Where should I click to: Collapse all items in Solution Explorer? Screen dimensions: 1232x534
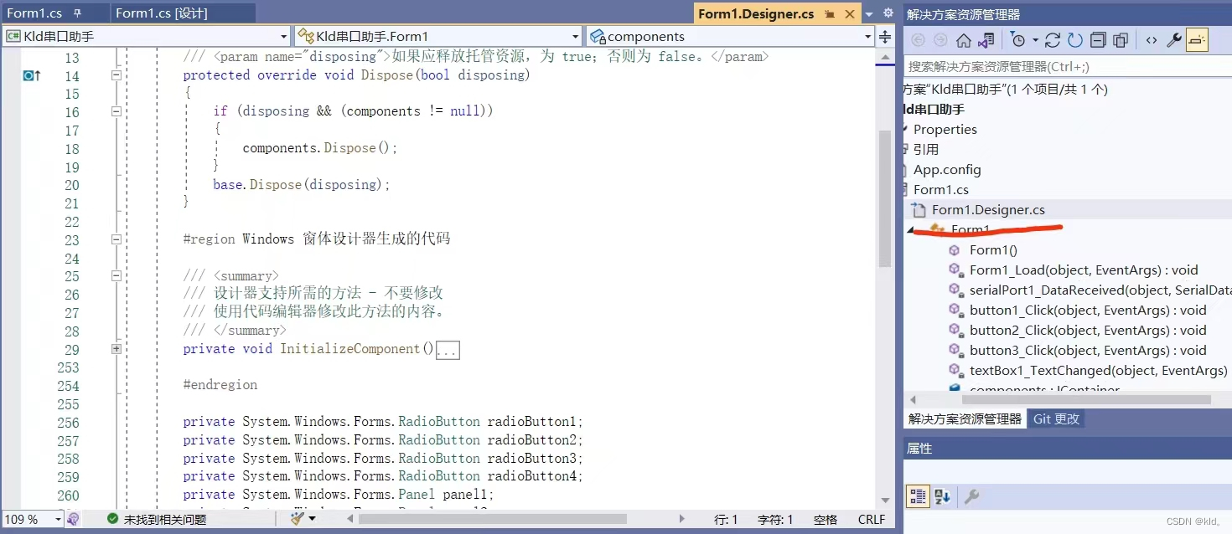[x=1098, y=40]
